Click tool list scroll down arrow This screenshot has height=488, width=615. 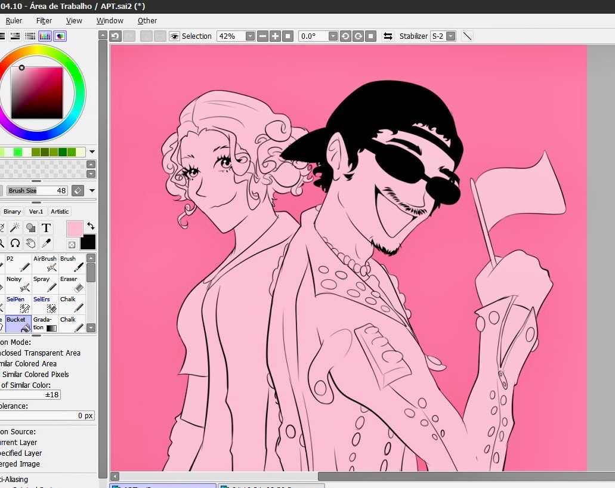tap(91, 328)
